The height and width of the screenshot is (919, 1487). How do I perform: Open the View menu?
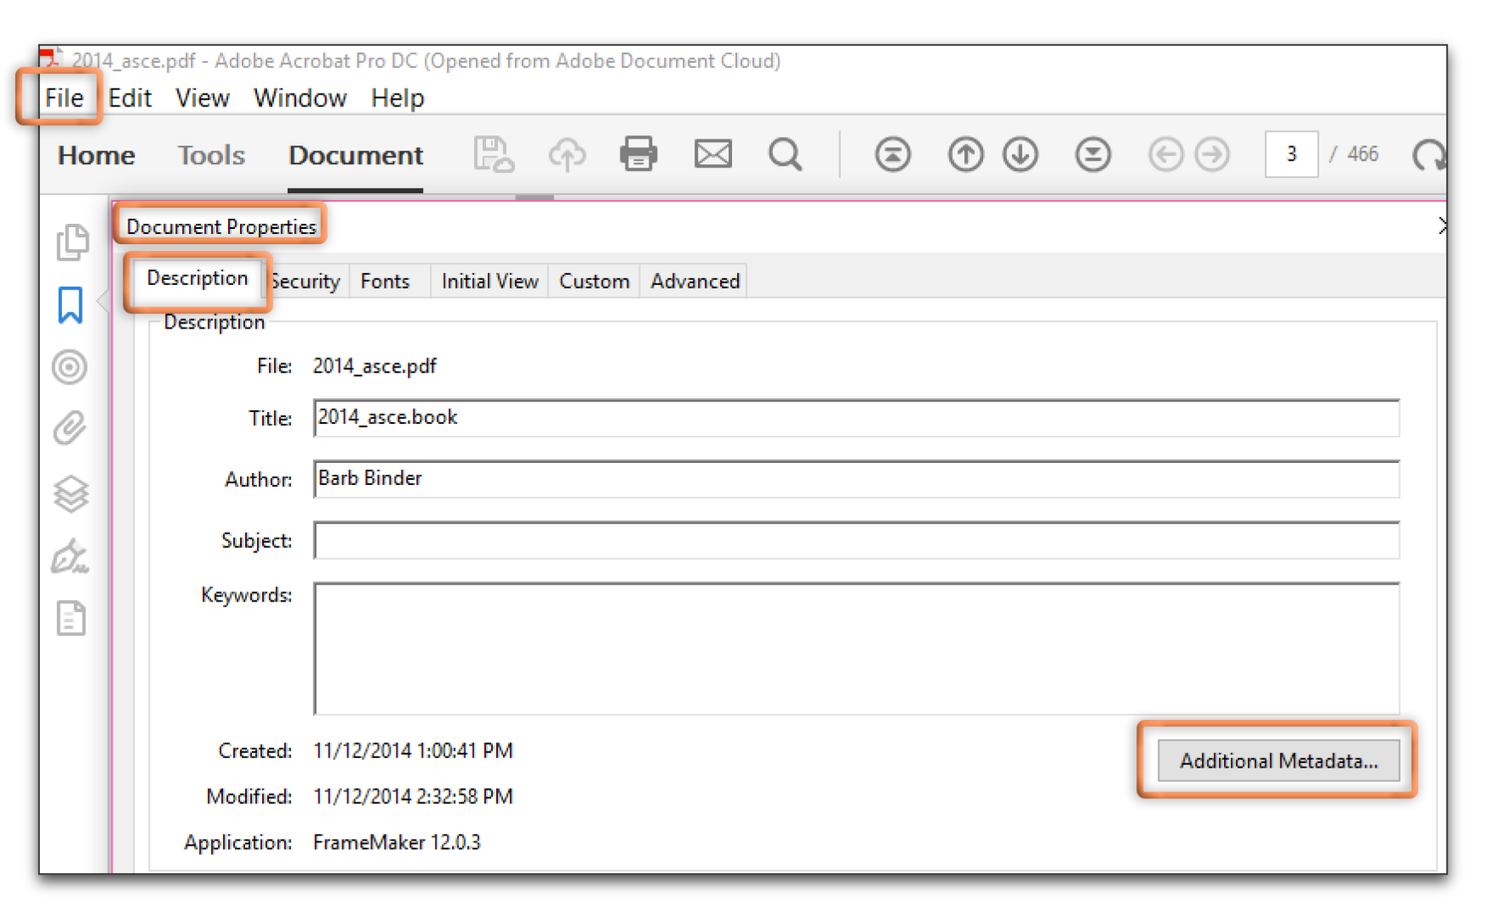203,98
